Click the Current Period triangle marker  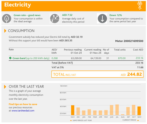tap(138, 120)
